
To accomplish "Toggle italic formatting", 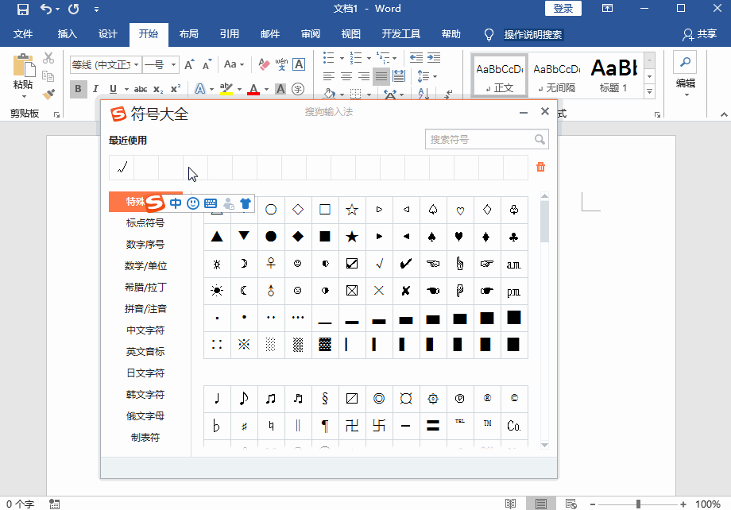I will (x=95, y=88).
